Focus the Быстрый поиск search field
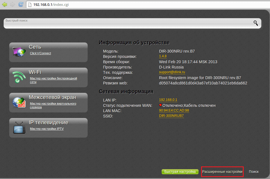270x179 pixels. point(126,24)
